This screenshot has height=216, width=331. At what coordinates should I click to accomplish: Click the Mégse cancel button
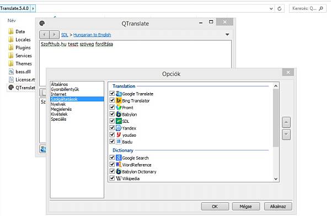pos(245,207)
